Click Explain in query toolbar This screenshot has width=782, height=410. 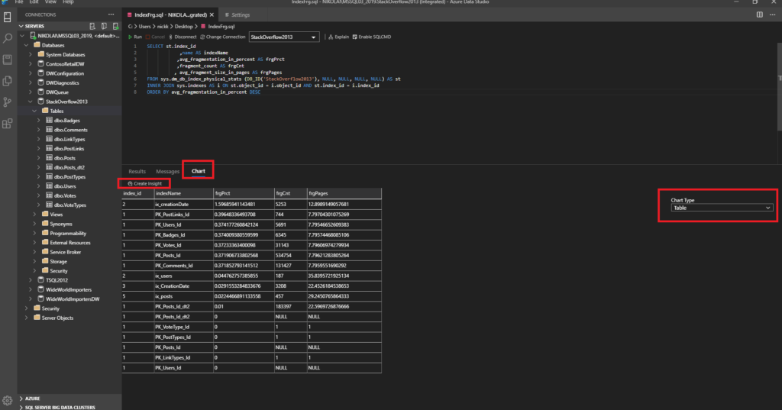tap(338, 37)
